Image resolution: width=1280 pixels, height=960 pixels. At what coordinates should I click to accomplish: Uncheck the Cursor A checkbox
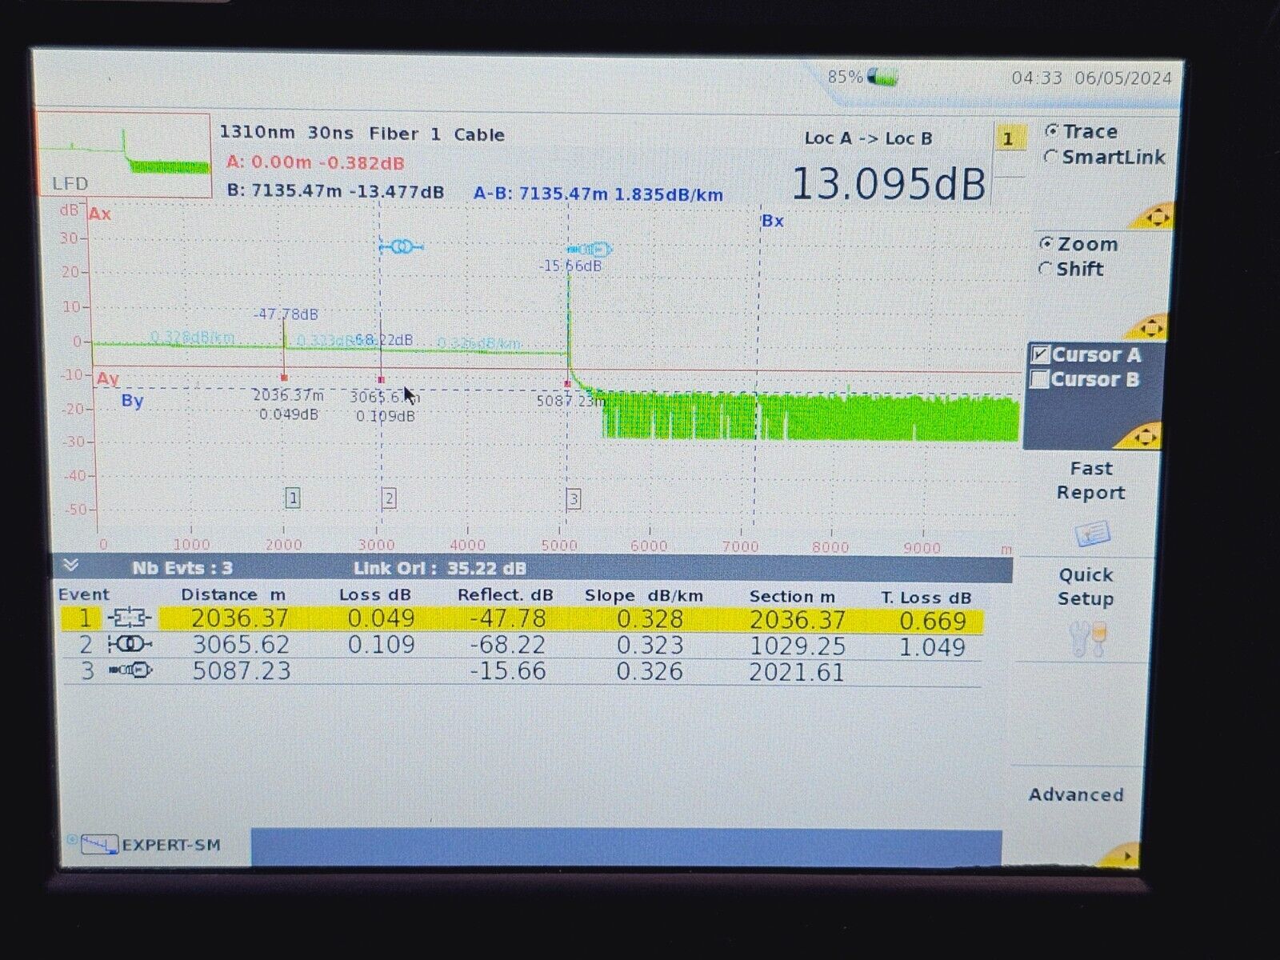tap(1041, 354)
